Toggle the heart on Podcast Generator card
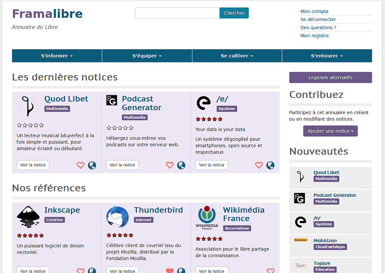385x273 pixels. point(170,165)
